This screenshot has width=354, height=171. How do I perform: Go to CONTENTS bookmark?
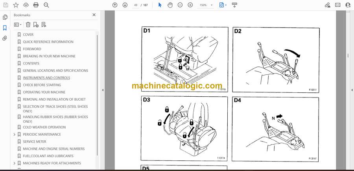click(31, 63)
